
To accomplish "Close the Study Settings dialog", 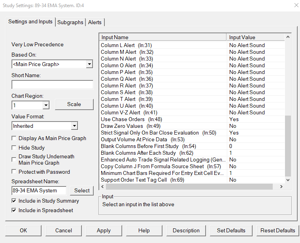I will click(x=296, y=6).
